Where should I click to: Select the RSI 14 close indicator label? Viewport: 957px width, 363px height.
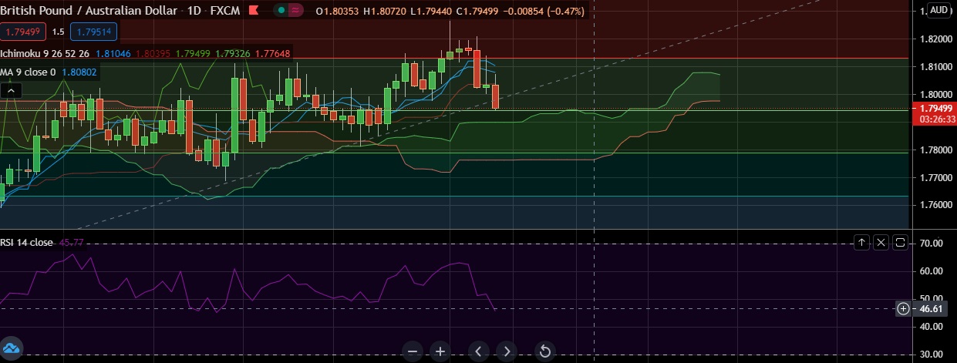[x=27, y=242]
